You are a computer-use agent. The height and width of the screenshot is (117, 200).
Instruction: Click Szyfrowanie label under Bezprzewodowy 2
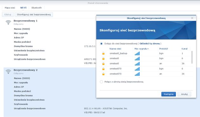[21, 104]
